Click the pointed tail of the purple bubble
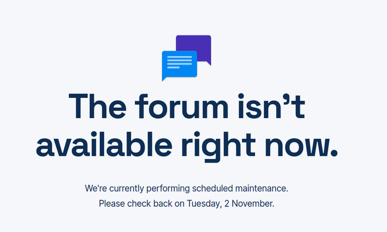This screenshot has width=387, height=232. click(x=208, y=63)
